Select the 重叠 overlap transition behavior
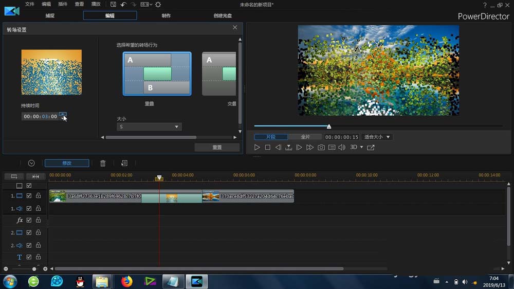 [157, 74]
